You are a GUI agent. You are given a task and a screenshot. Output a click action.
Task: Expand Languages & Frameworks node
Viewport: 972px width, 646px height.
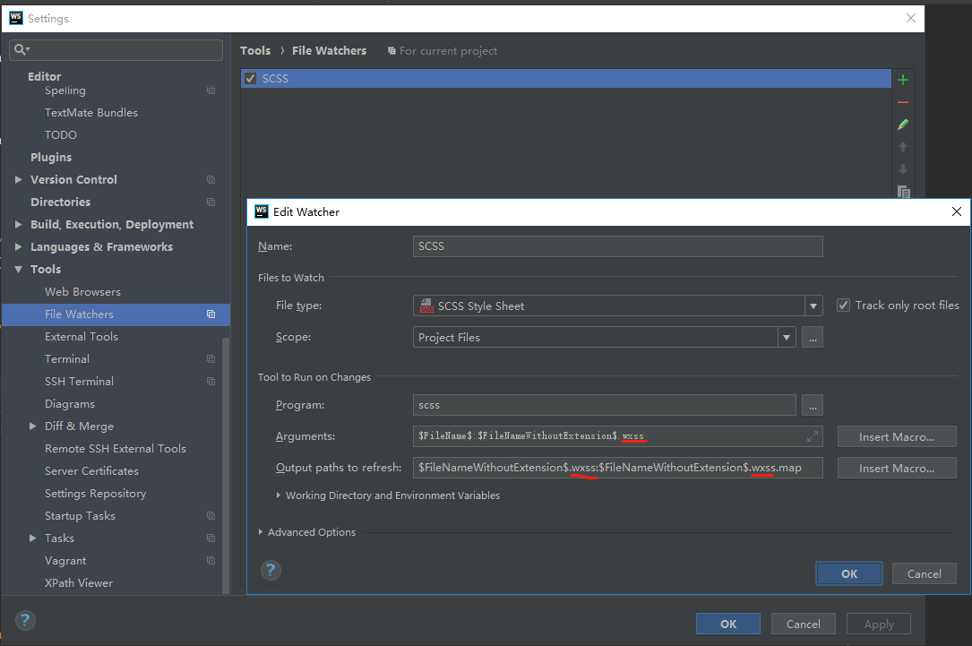18,246
